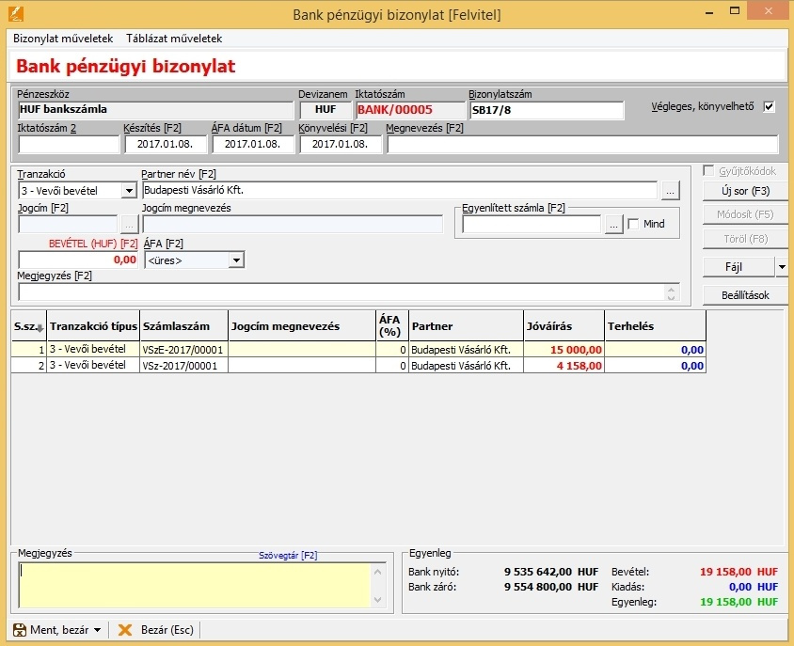
Task: Click the Új sor (F3) button
Action: pos(745,191)
